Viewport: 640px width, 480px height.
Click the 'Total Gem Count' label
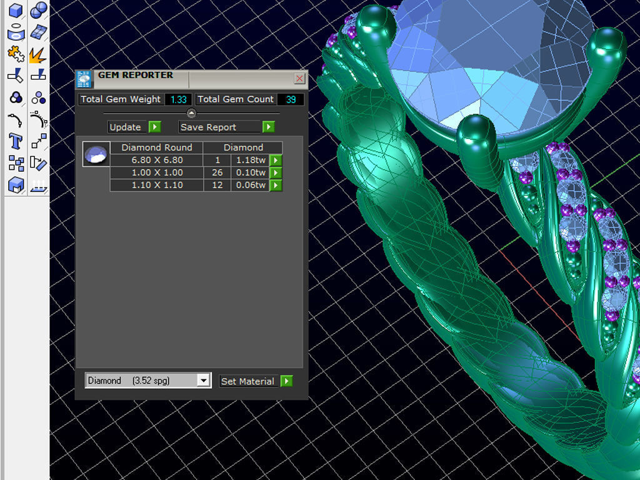tap(236, 99)
